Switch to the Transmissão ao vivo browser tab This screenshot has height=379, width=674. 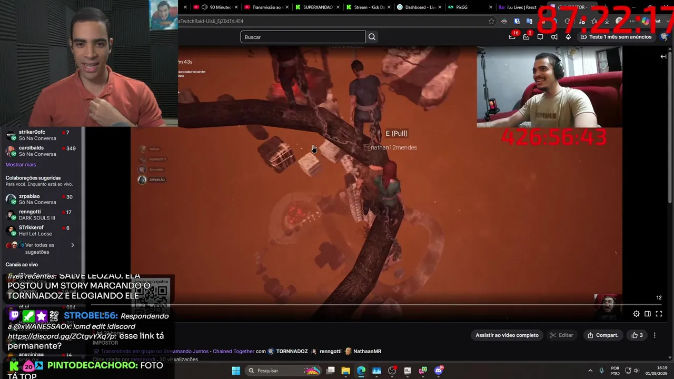[266, 7]
